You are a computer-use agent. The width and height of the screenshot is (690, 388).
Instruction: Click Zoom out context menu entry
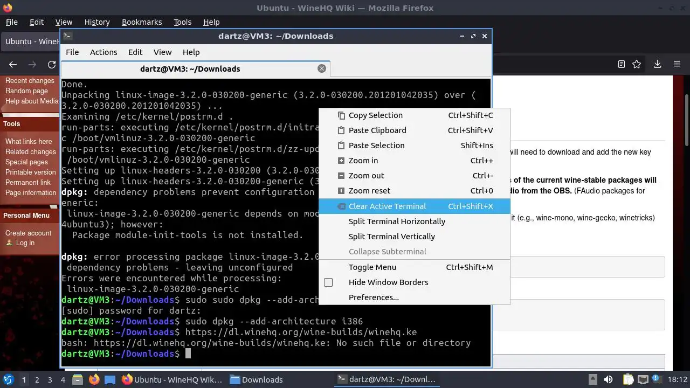point(414,176)
